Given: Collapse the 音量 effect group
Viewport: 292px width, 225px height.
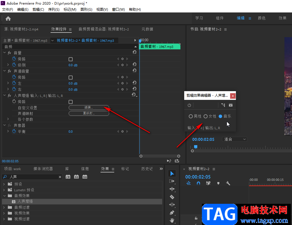Looking at the screenshot, I should pos(4,53).
